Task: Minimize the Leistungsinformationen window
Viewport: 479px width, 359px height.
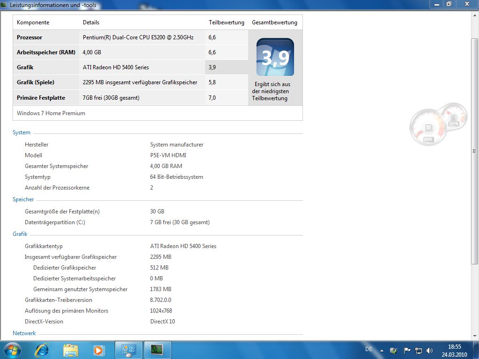Action: [x=437, y=4]
